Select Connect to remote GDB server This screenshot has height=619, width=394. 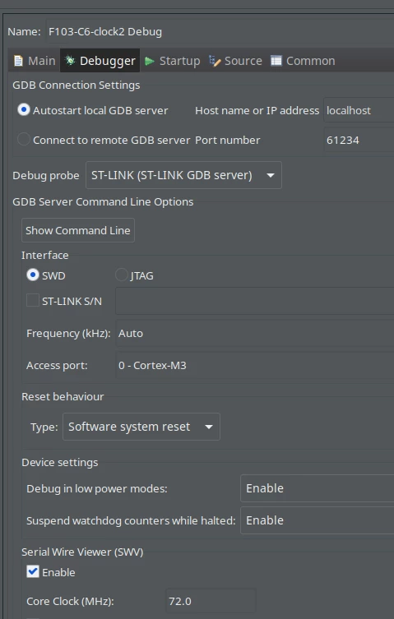[x=24, y=139]
